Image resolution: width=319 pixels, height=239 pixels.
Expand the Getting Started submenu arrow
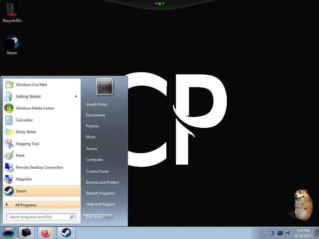click(76, 96)
